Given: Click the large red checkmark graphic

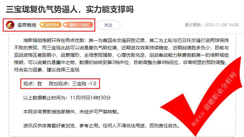Looking at the screenshot, I should [x=201, y=97].
